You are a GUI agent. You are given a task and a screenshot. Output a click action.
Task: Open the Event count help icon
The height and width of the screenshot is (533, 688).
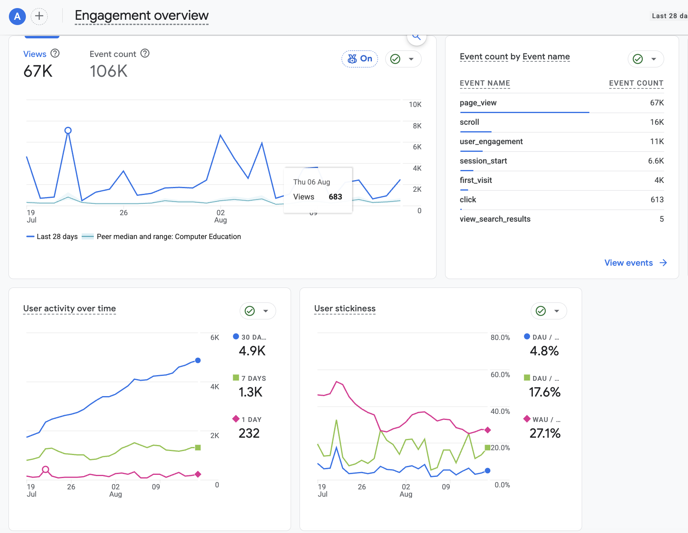[145, 53]
